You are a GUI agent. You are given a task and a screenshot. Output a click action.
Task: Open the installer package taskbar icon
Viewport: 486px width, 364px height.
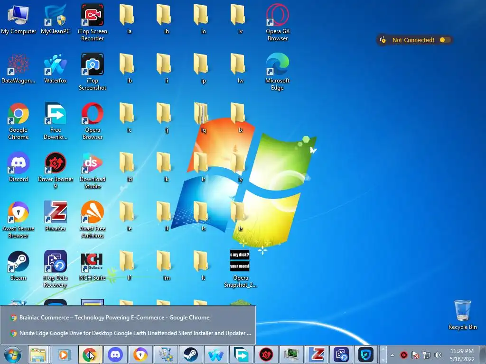tap(166, 355)
